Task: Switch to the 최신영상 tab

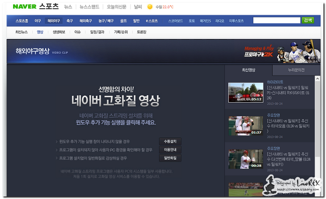Action: point(249,70)
